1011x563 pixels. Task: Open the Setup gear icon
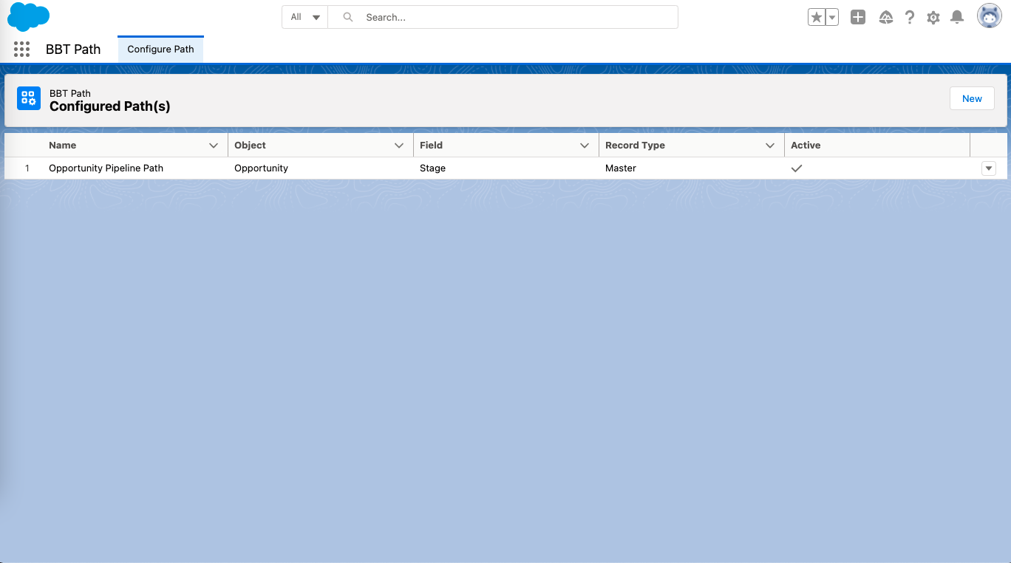933,18
